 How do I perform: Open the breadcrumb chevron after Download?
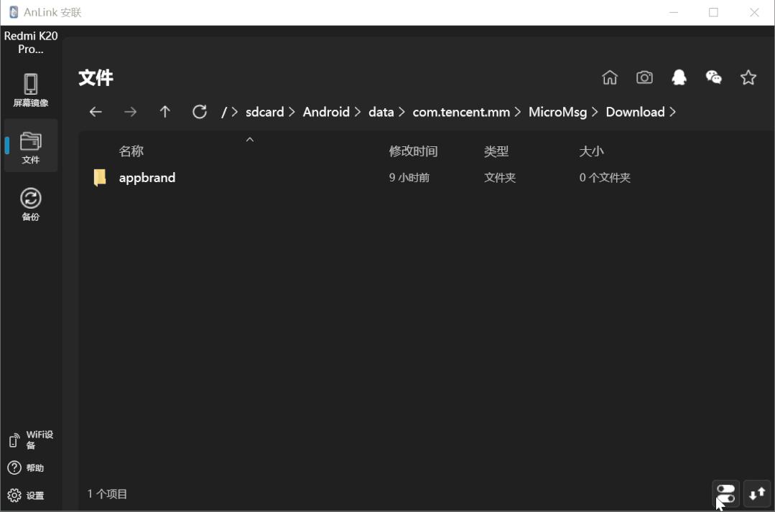pos(673,112)
